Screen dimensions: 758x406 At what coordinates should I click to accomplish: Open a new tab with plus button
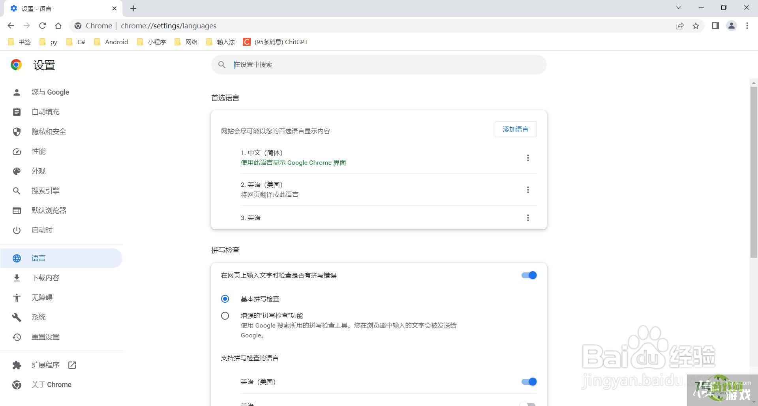(x=133, y=8)
